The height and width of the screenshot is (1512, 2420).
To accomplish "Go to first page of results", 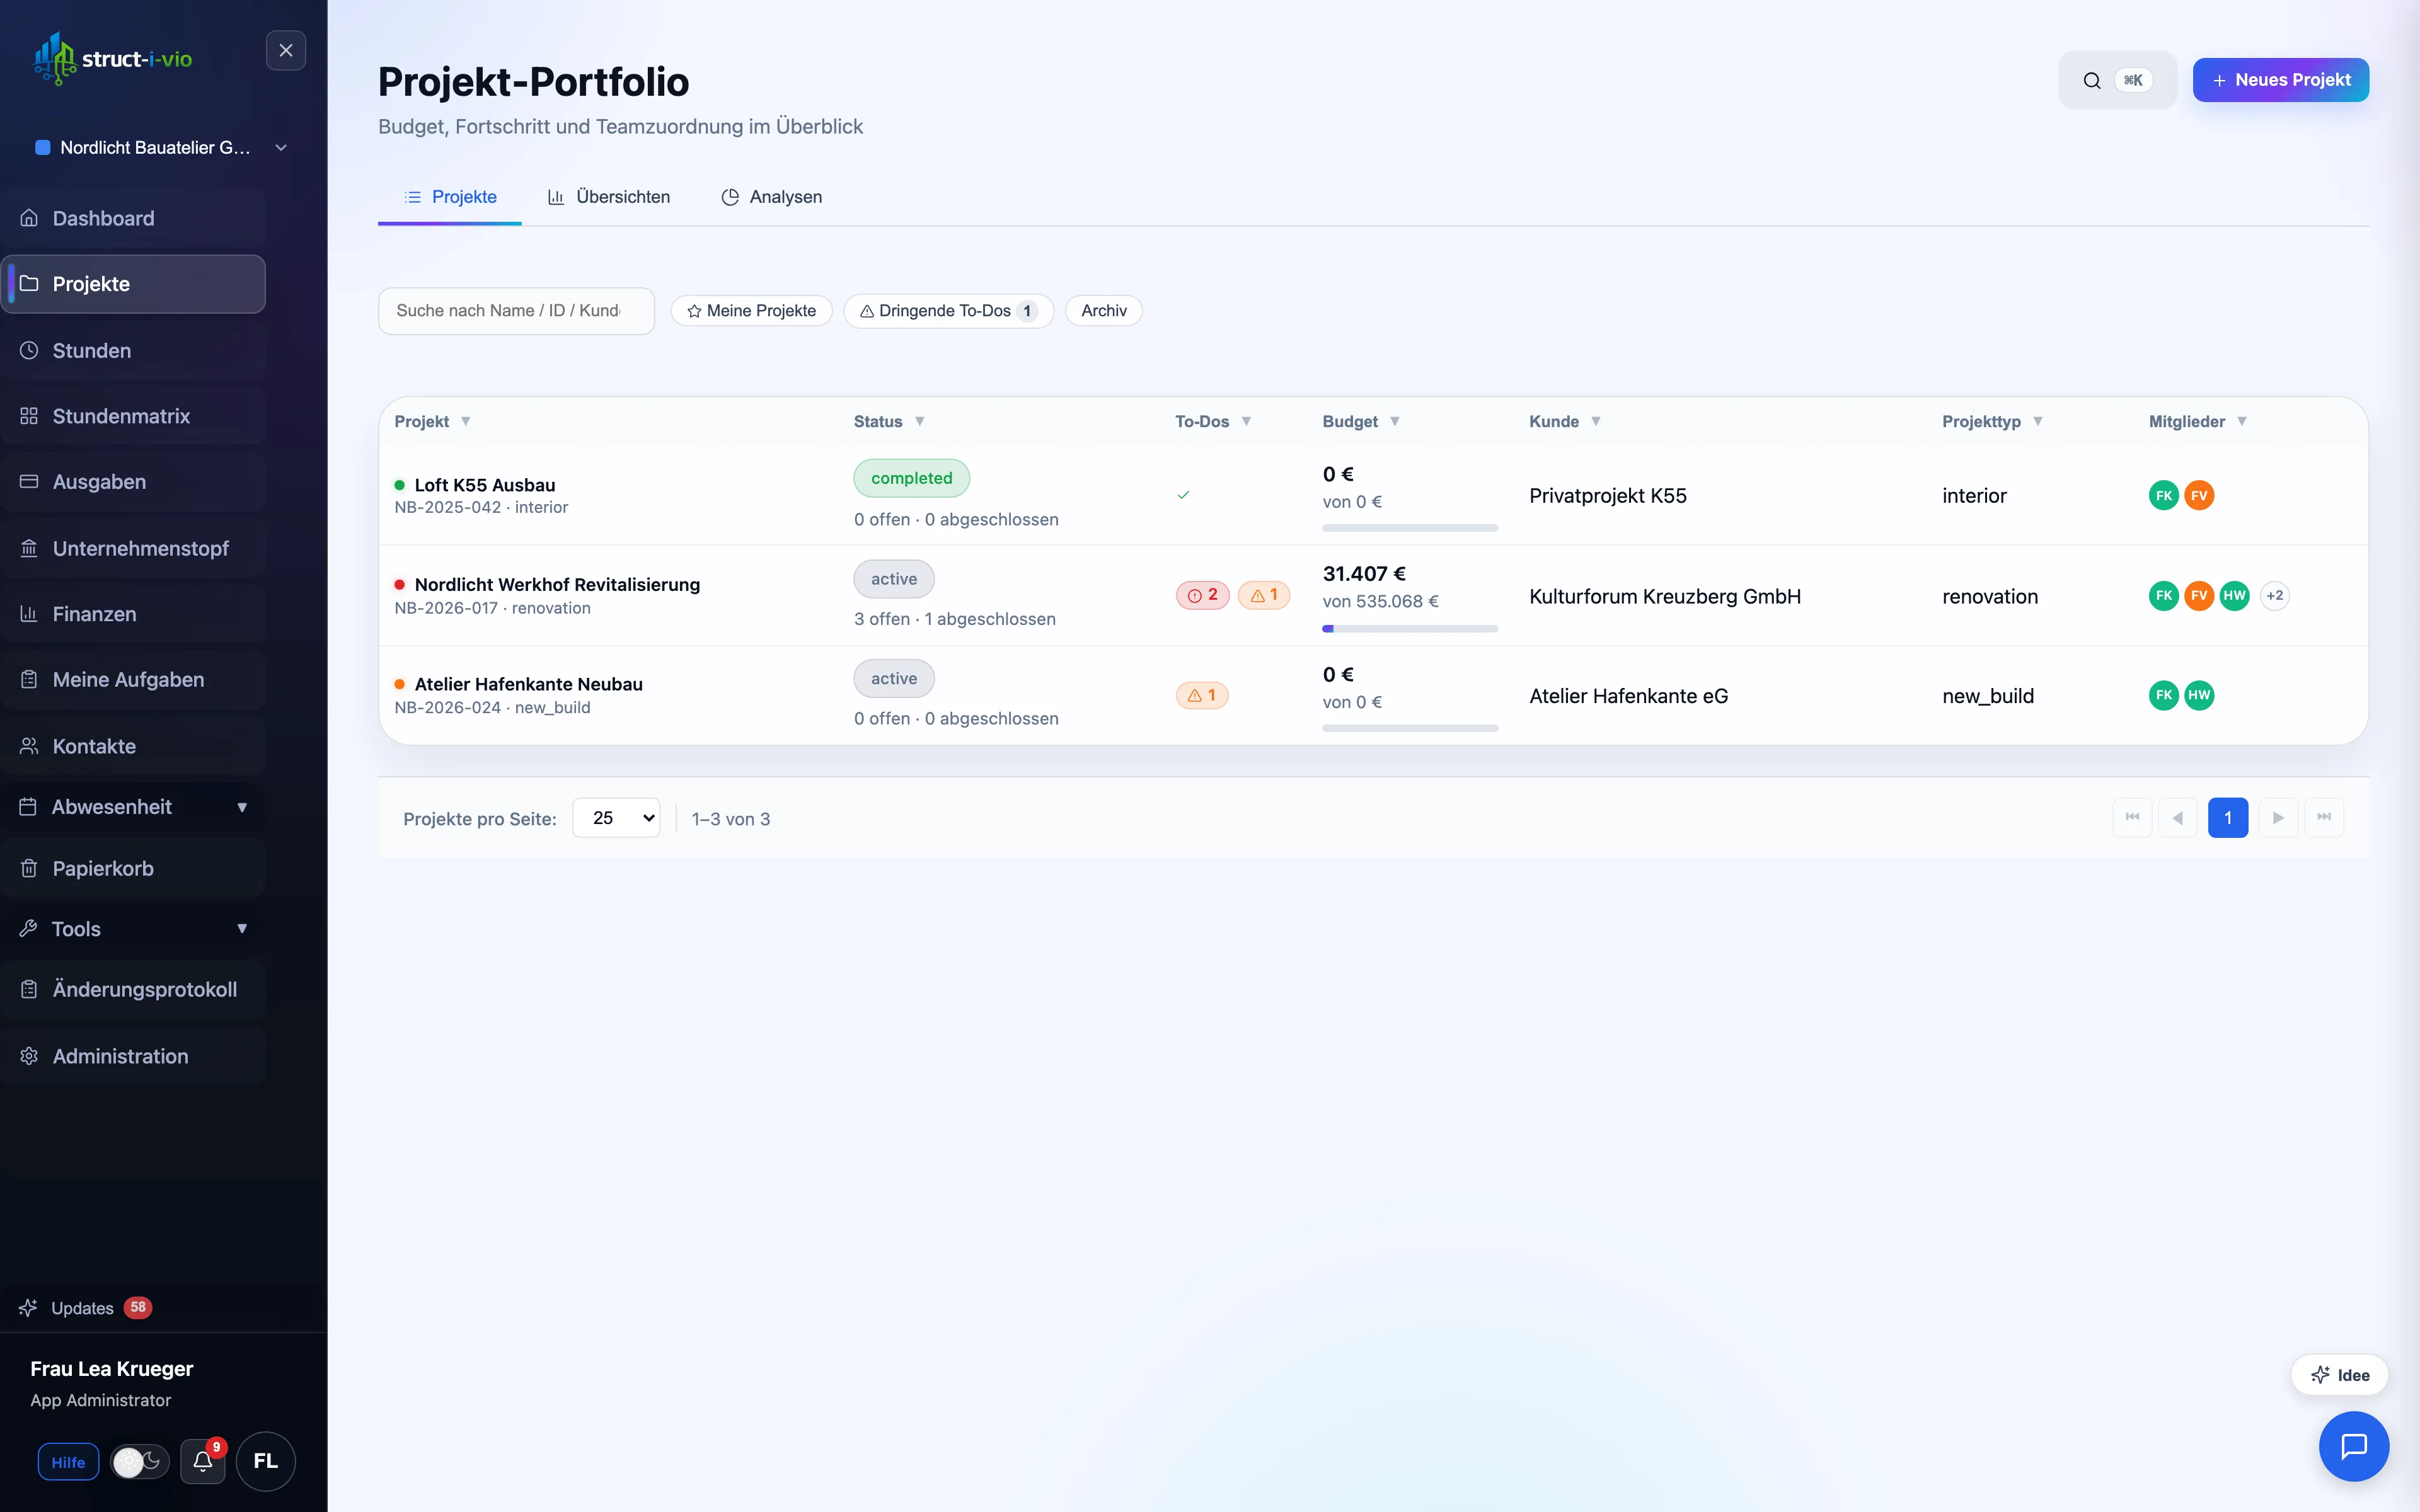I will [x=2132, y=818].
